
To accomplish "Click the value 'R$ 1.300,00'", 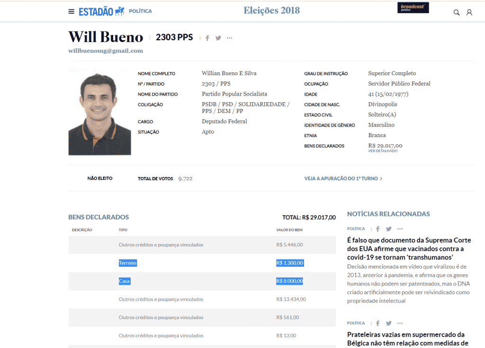I will click(290, 263).
